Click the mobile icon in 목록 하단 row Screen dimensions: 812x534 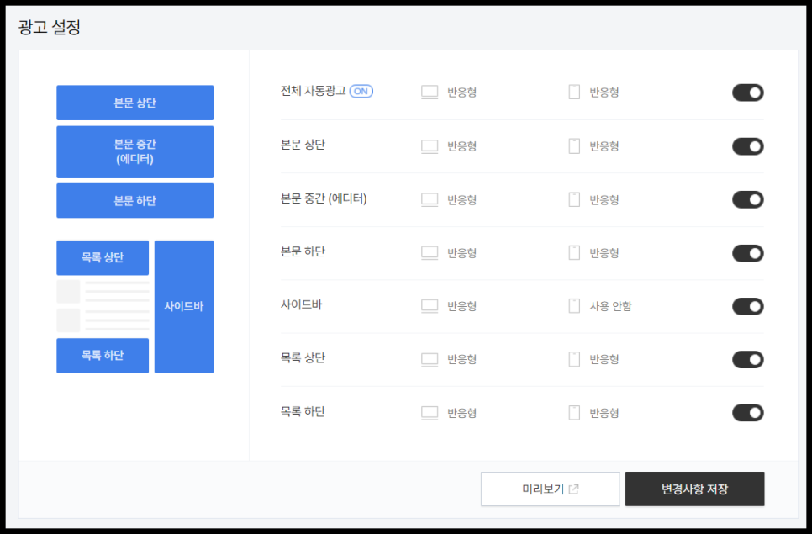(x=574, y=412)
